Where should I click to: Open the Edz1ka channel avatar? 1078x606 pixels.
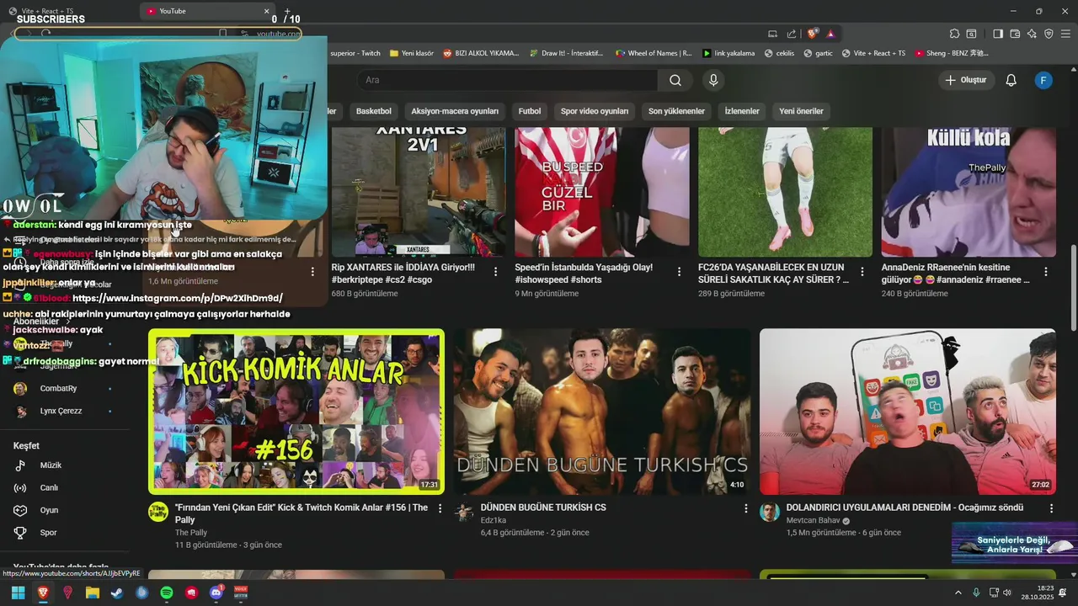coord(464,513)
